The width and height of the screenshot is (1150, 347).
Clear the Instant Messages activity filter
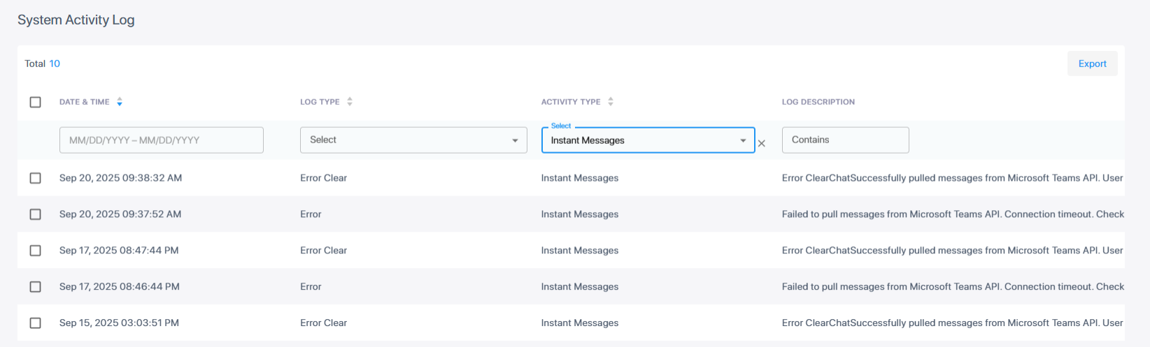point(762,143)
